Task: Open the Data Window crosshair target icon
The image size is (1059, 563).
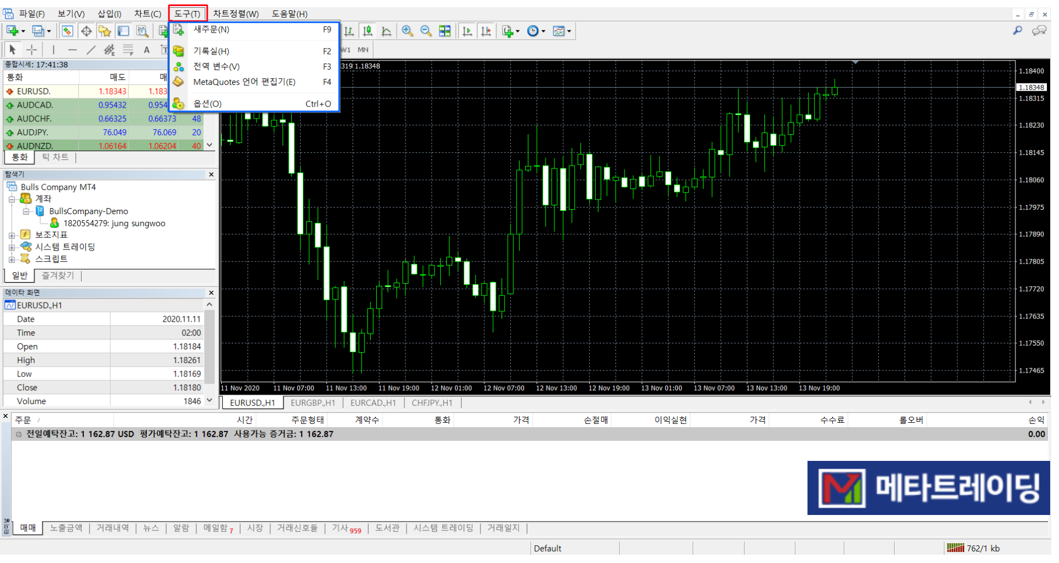Action: pyautogui.click(x=86, y=31)
